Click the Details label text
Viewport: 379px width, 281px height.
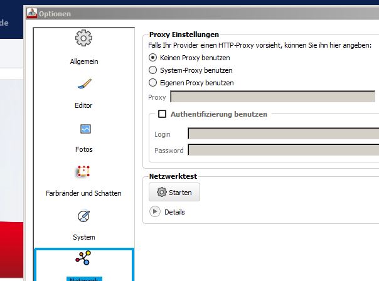point(174,212)
